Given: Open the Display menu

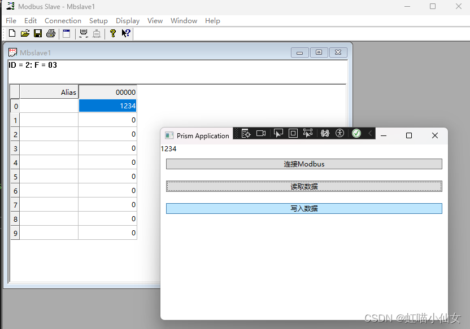Looking at the screenshot, I should (127, 20).
